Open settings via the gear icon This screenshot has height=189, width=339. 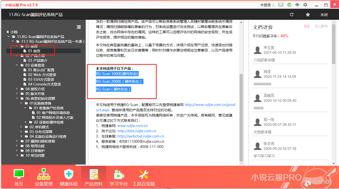tap(305, 5)
